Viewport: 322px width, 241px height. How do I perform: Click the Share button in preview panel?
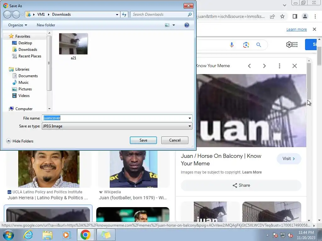click(241, 185)
